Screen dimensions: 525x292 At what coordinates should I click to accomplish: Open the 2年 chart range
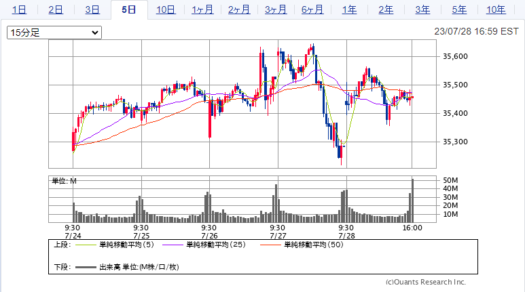386,9
